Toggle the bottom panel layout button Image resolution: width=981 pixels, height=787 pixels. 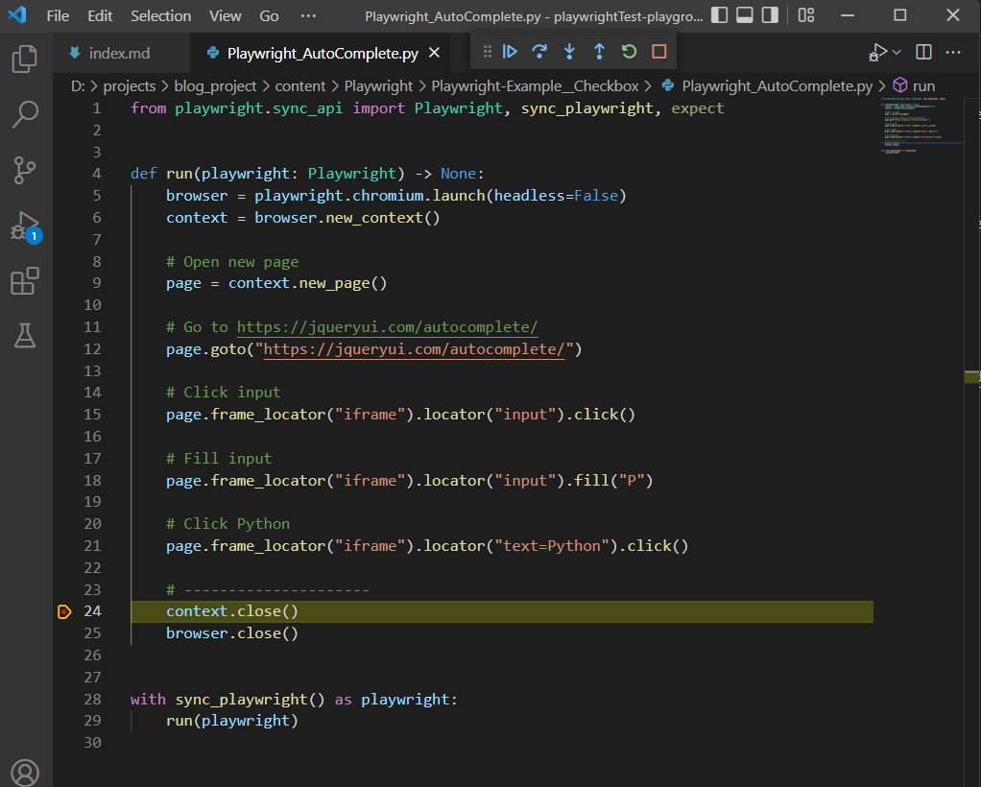click(745, 15)
